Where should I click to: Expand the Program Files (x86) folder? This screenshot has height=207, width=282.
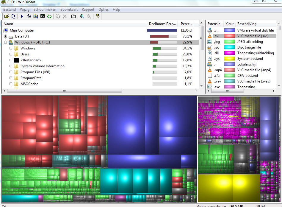coord(11,72)
